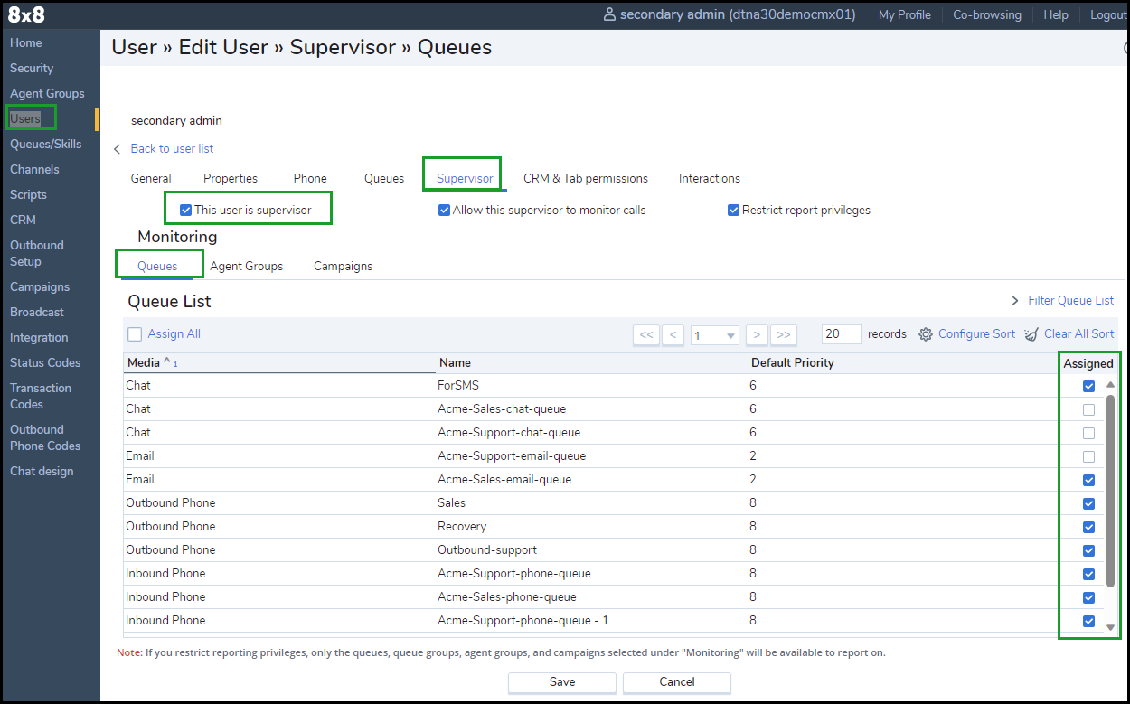Assign the Acme-Support-email-queue
The image size is (1130, 704).
[1088, 456]
